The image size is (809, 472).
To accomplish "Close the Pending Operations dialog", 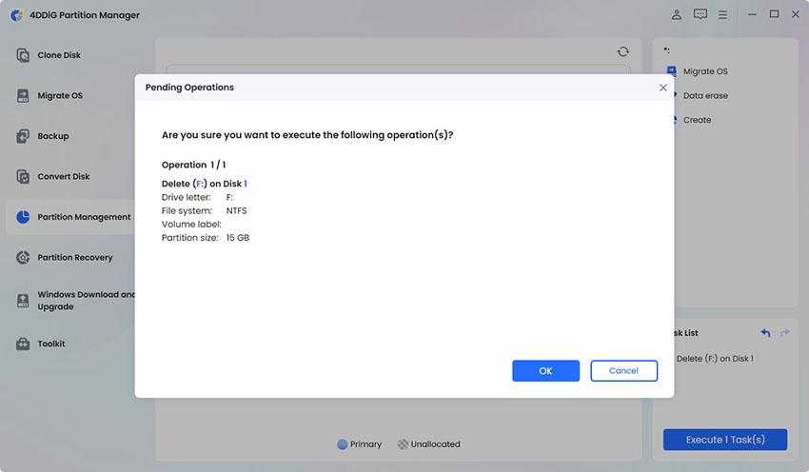I will pyautogui.click(x=663, y=88).
